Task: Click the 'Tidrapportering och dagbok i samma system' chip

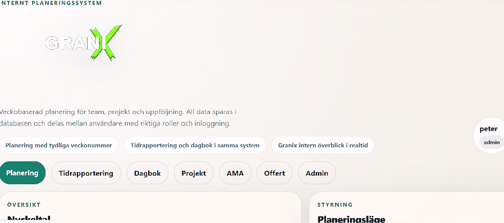Action: (195, 145)
